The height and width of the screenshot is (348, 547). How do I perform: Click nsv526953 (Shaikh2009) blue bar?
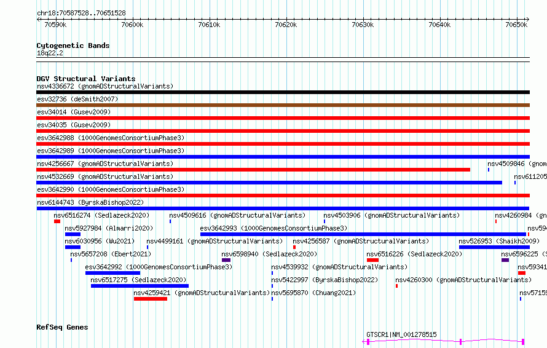494,247
